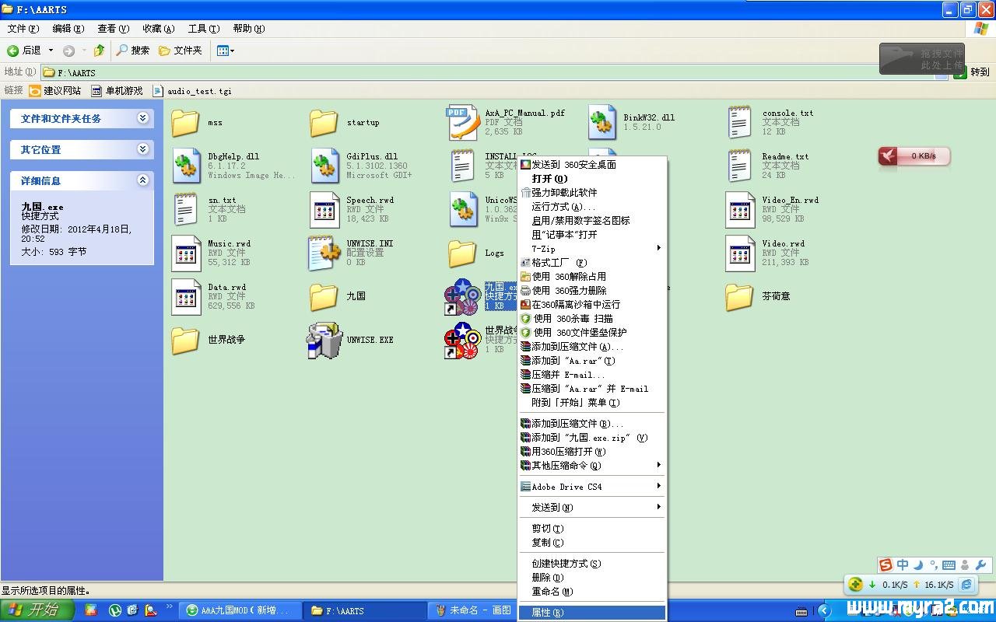Open the 文件 menu
This screenshot has height=622, width=996.
point(23,29)
